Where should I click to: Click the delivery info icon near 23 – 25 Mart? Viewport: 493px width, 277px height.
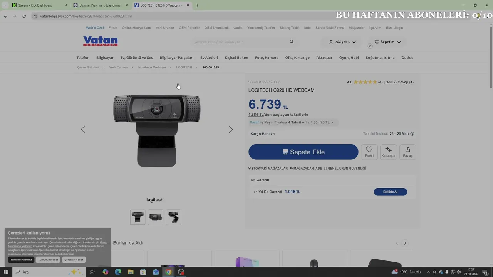pos(412,134)
